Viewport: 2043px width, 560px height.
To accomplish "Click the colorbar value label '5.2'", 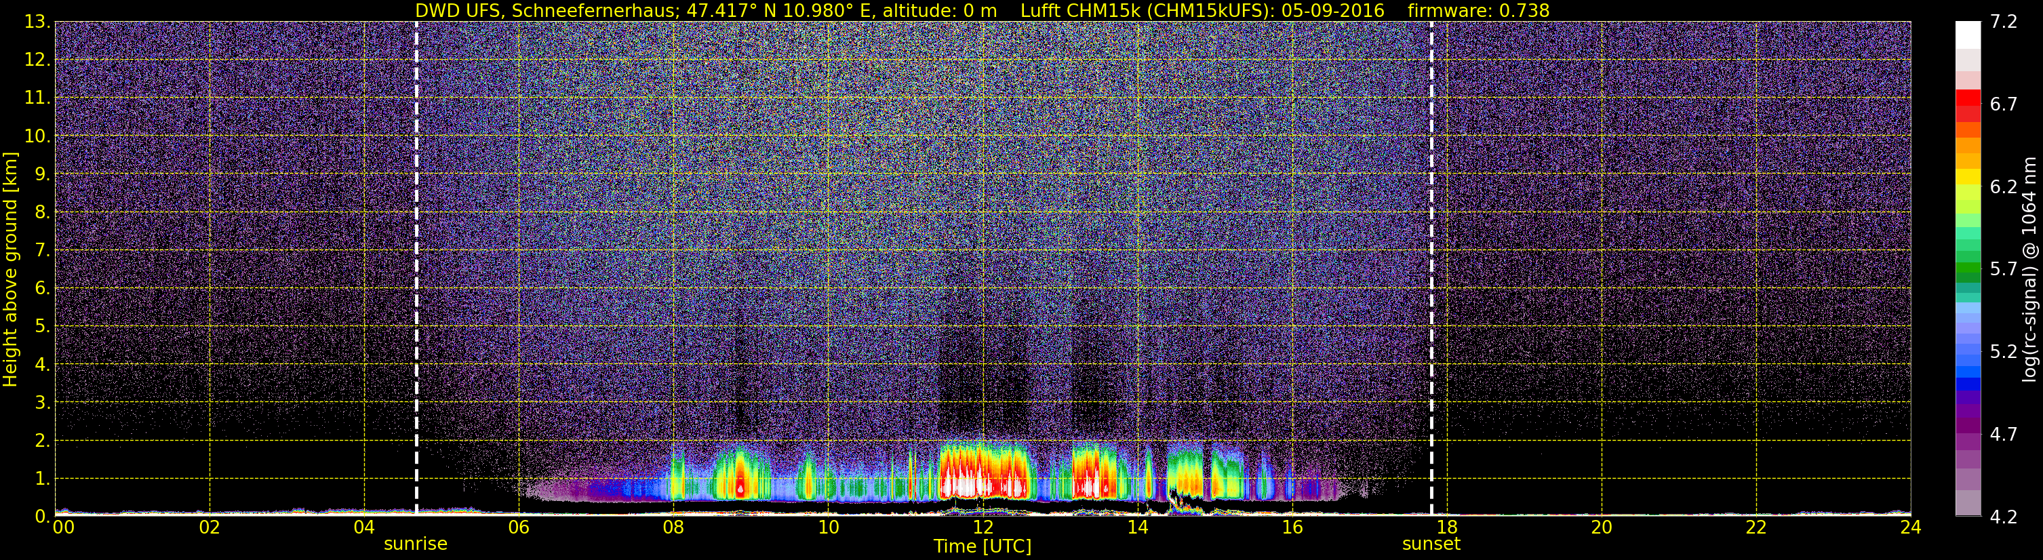I will click(2004, 352).
